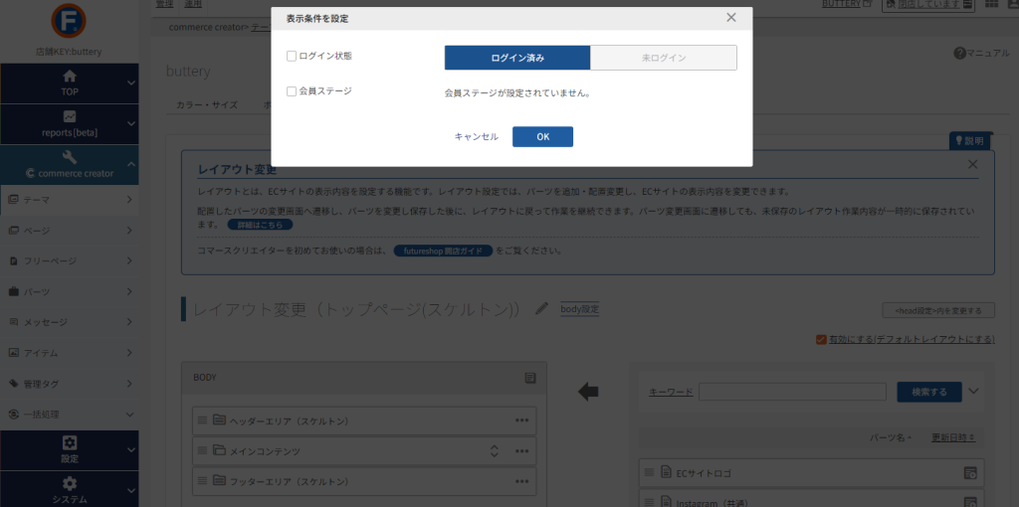Screen dimensions: 1019x507
Task: Select the ログイン済み option
Action: point(517,58)
